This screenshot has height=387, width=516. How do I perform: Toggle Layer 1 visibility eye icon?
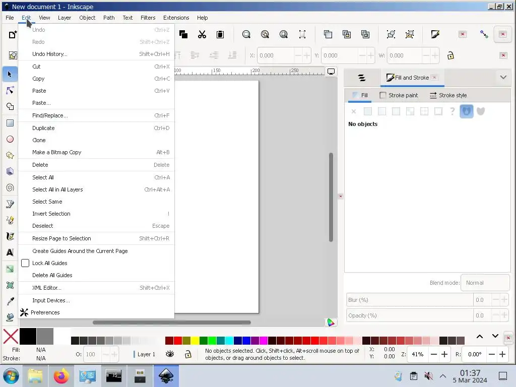tap(170, 354)
